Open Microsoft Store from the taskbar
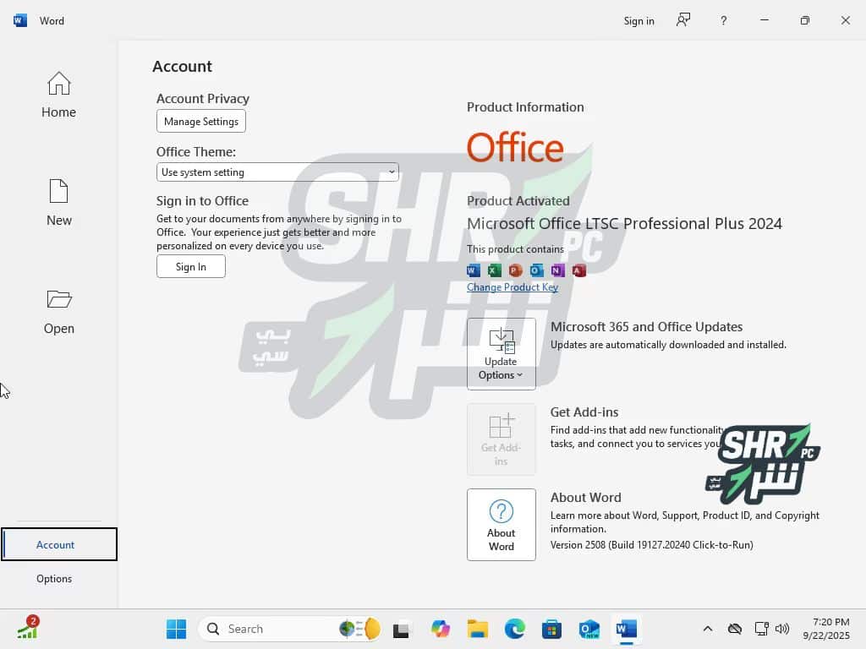The width and height of the screenshot is (866, 649). pyautogui.click(x=552, y=629)
